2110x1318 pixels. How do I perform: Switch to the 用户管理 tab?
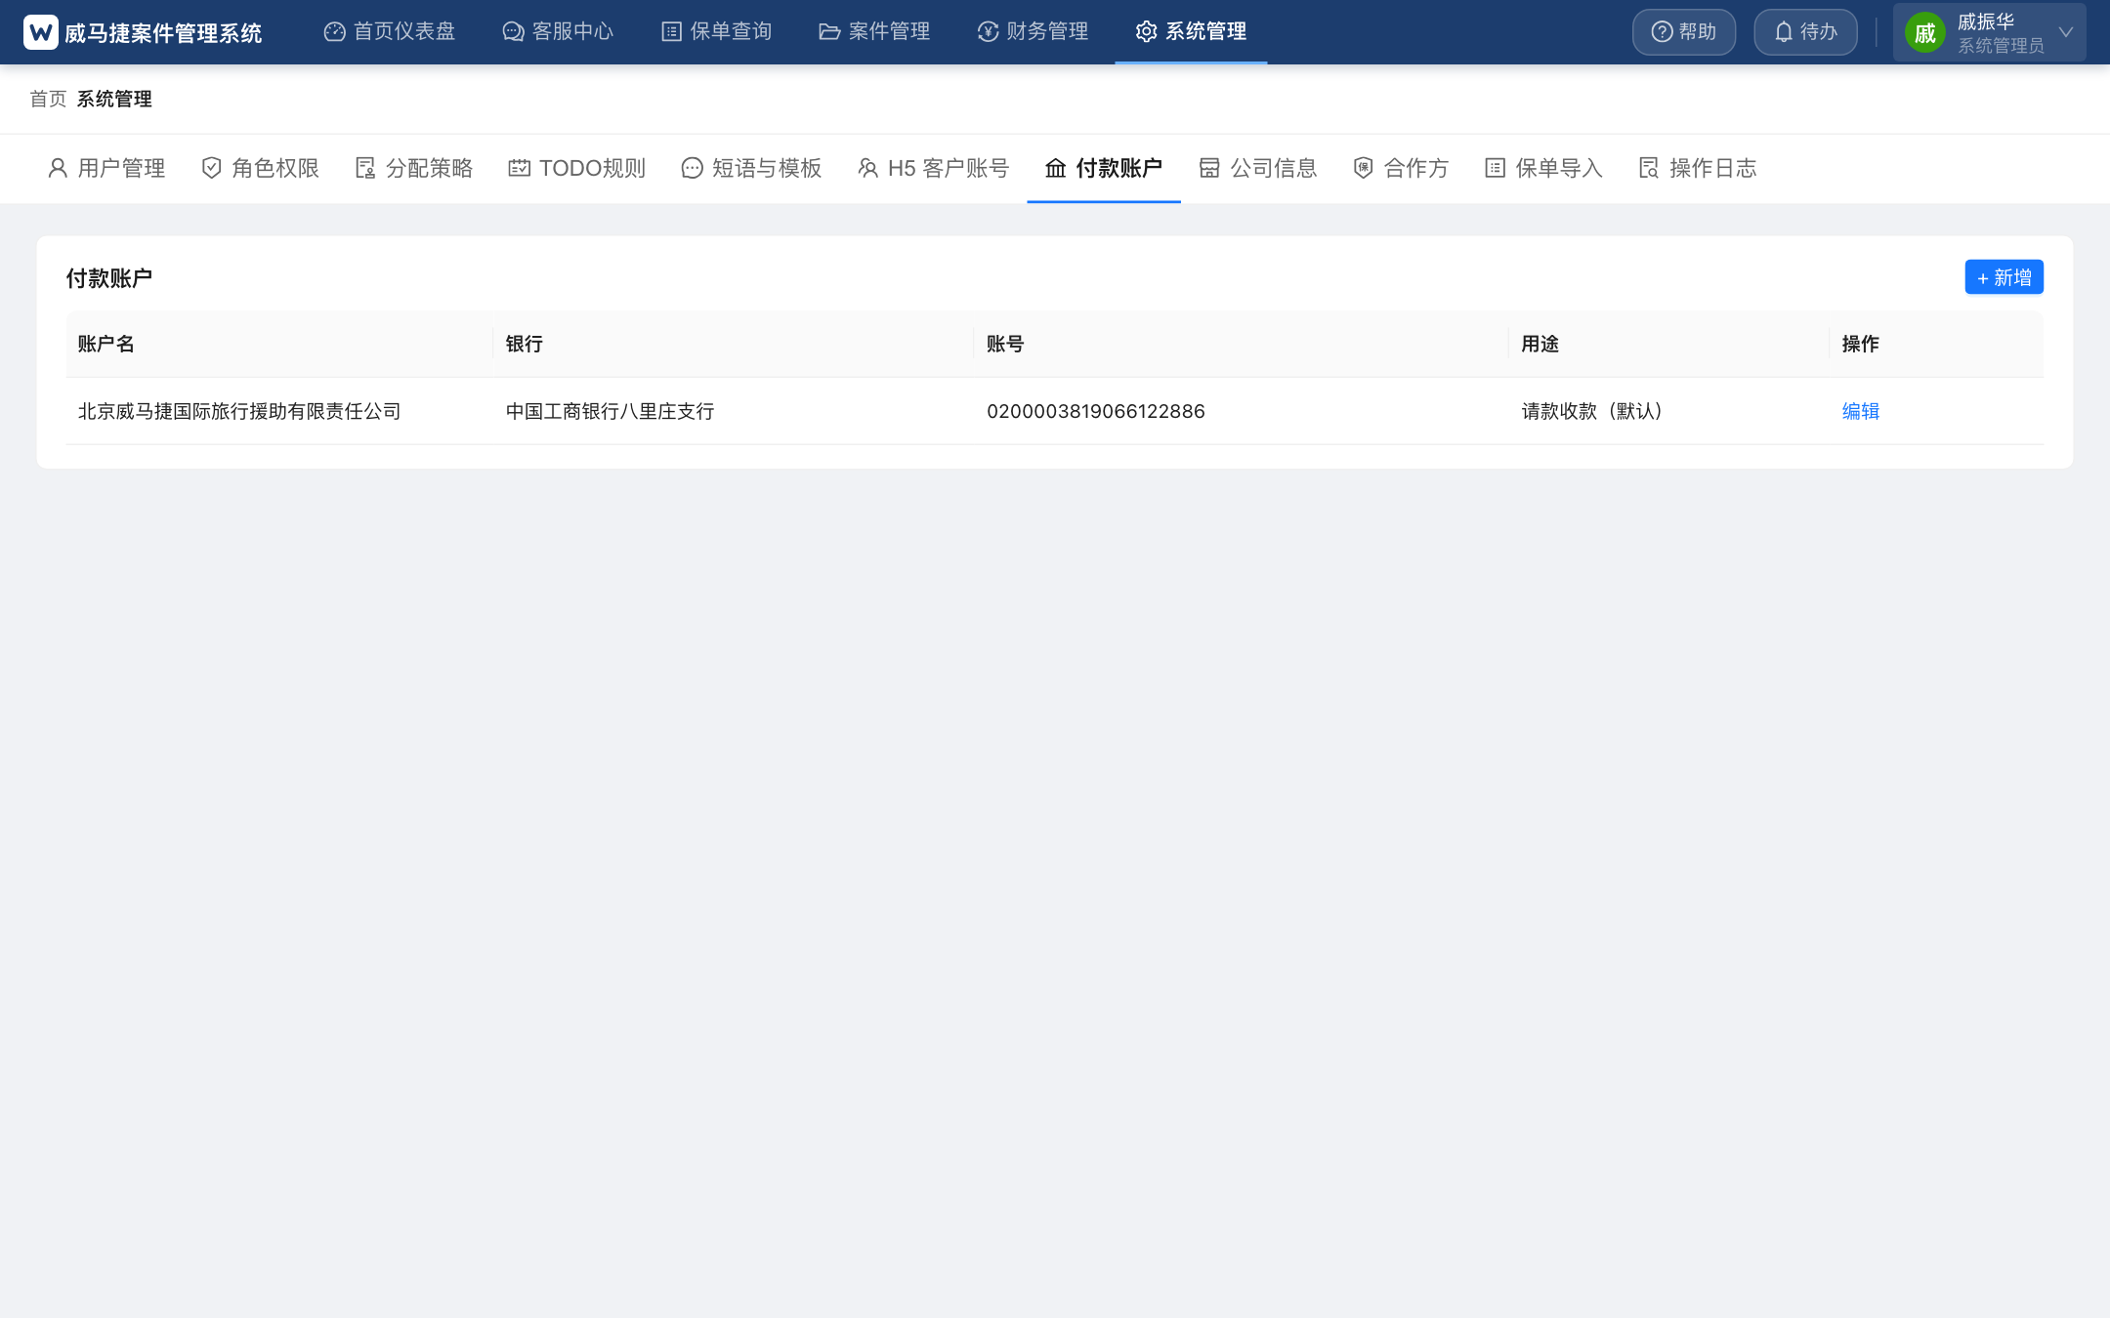point(106,168)
